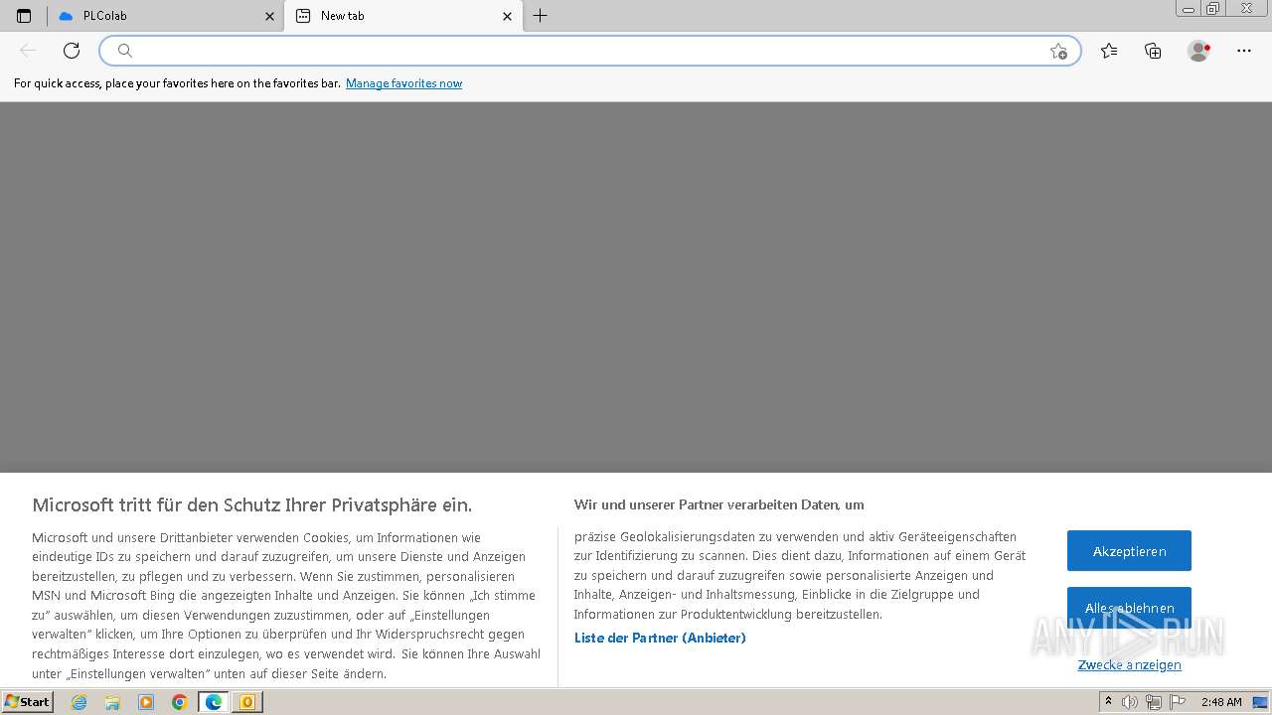Open a new tab with plus button
The width and height of the screenshot is (1272, 715).
pos(540,16)
